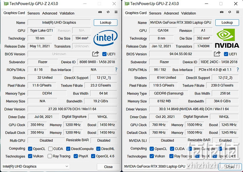Expand the Intel(R) UHD Graphics GPU selector dropdown
Screen dimensions: 243x172
coord(36,166)
